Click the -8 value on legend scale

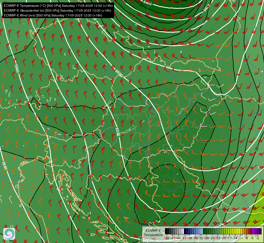[246, 238]
